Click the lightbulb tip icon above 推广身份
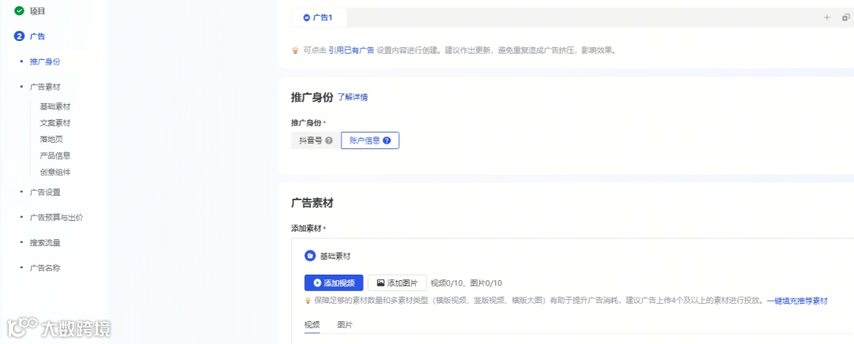The image size is (854, 344). click(x=296, y=50)
